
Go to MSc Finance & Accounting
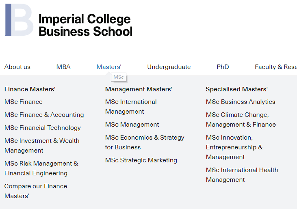(x=44, y=115)
